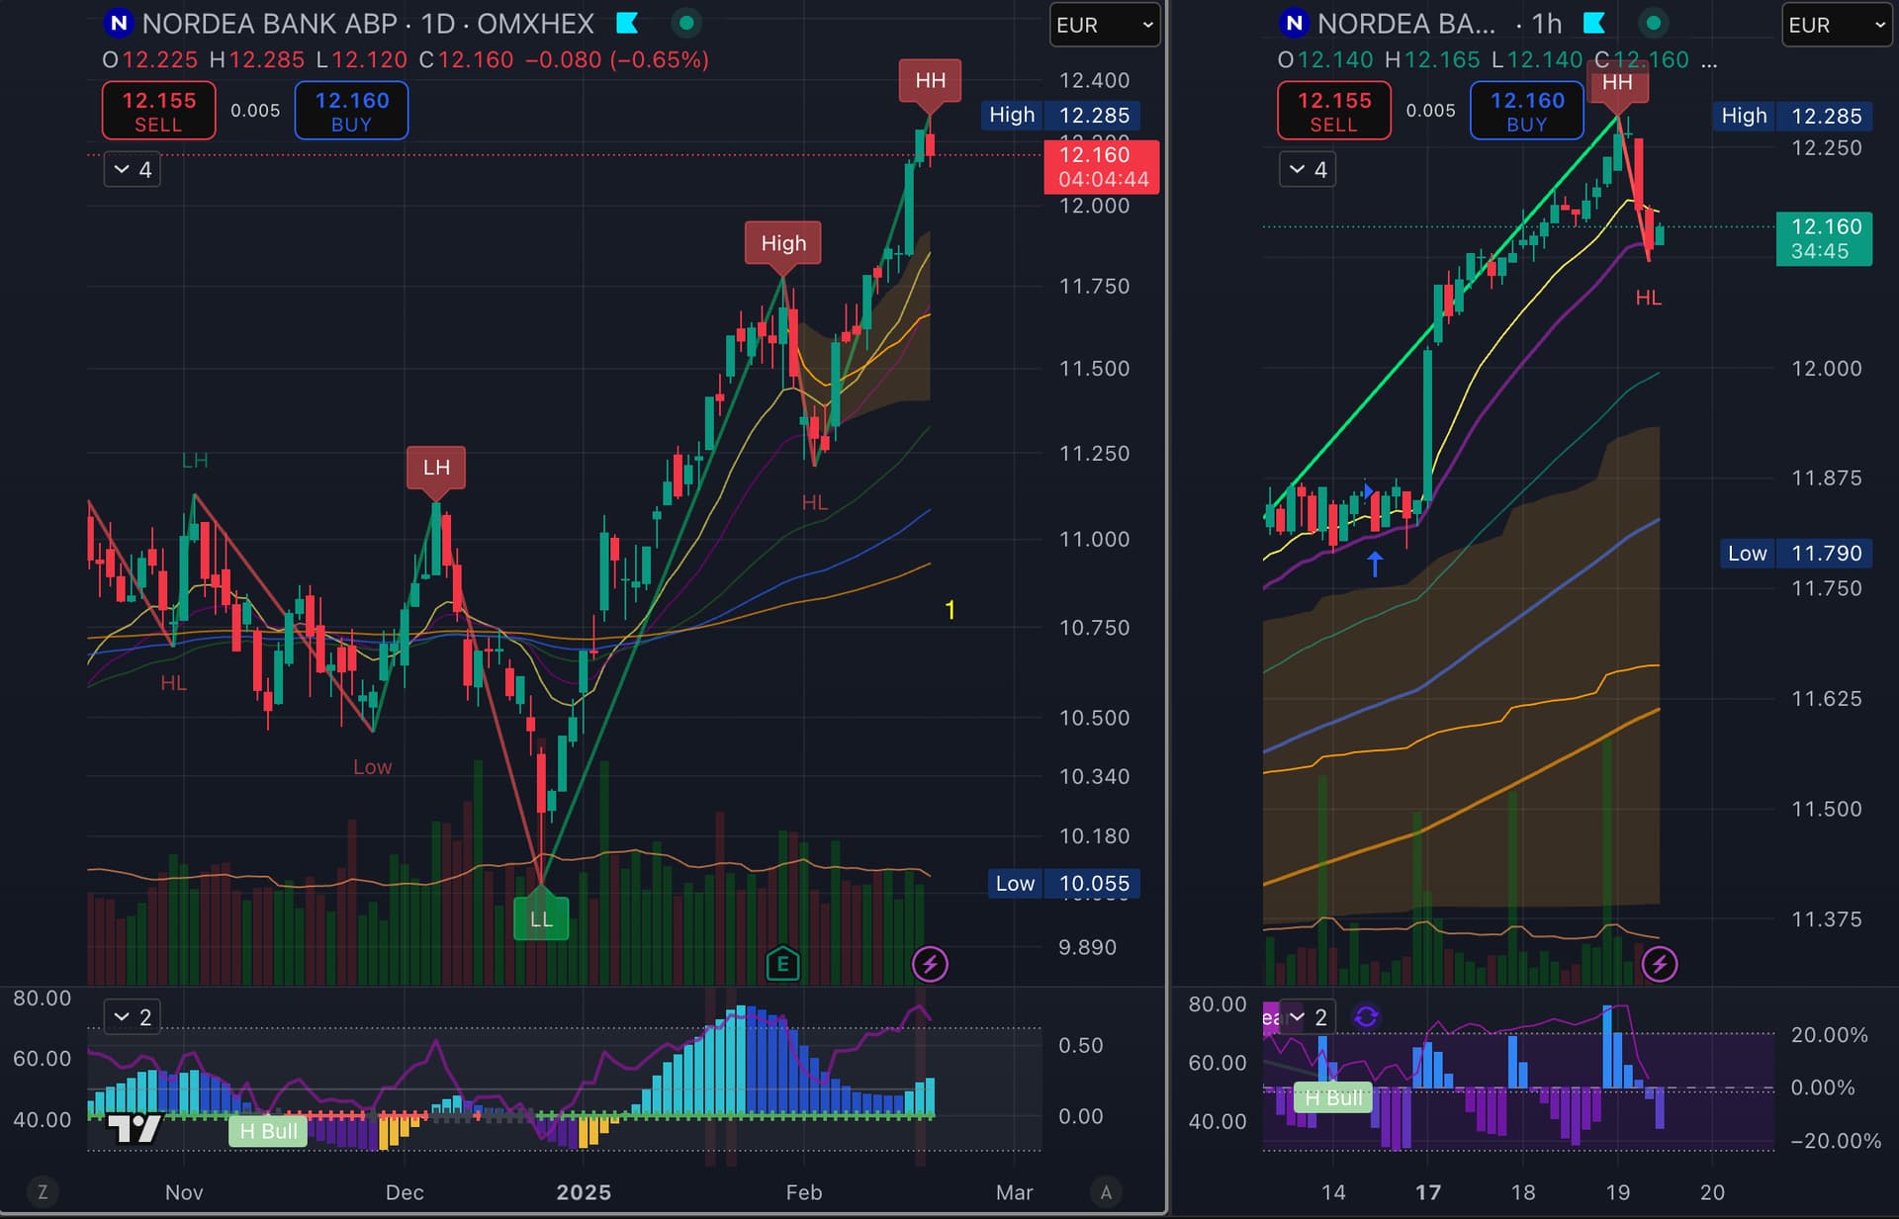Expand the 4 indicators legend on daily chart
1899x1219 pixels.
pyautogui.click(x=133, y=170)
